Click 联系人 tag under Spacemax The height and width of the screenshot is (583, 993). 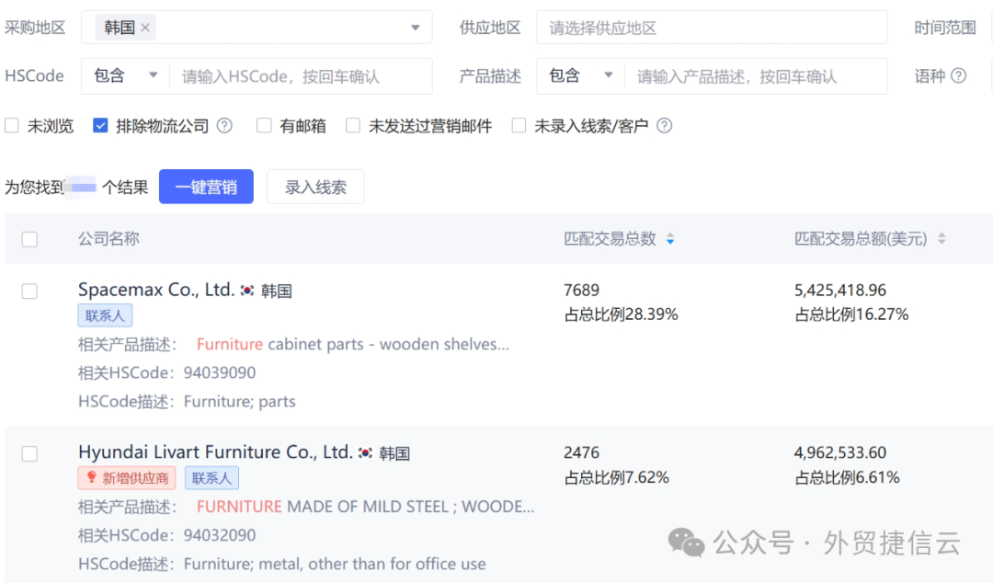pos(105,315)
